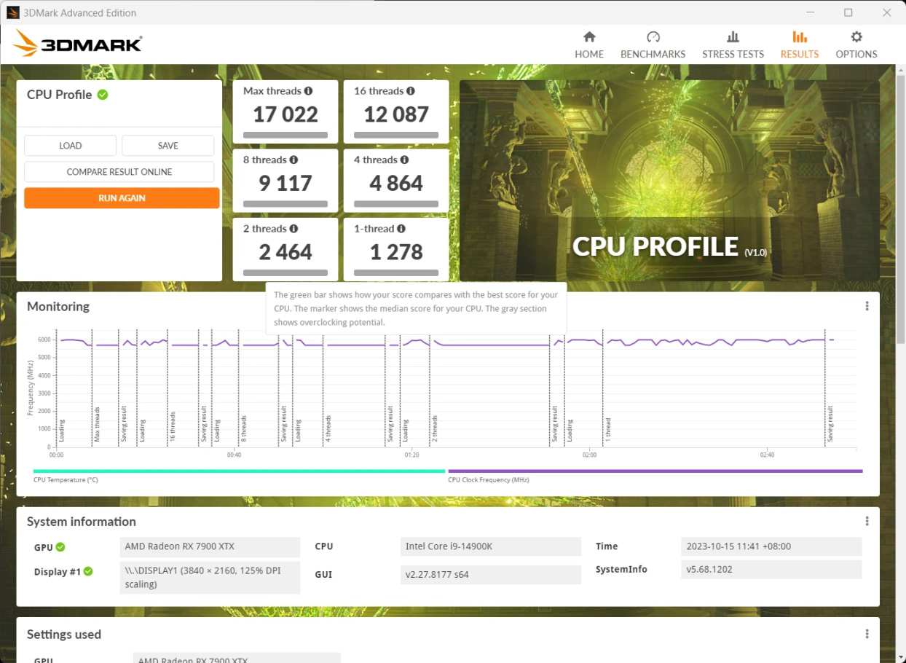
Task: Click the Monitoring panel heading
Action: (x=58, y=306)
